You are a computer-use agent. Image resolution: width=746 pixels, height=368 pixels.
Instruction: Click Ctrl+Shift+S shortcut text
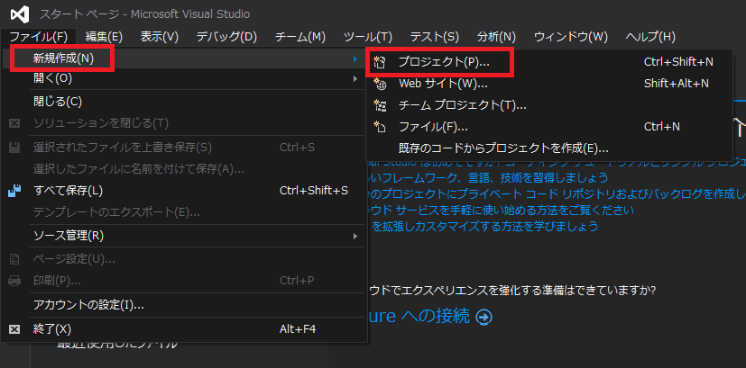tap(314, 191)
